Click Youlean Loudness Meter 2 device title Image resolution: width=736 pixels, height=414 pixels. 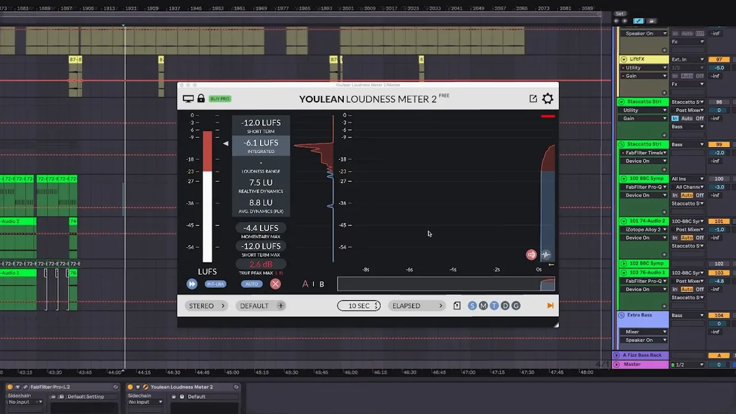click(x=182, y=387)
